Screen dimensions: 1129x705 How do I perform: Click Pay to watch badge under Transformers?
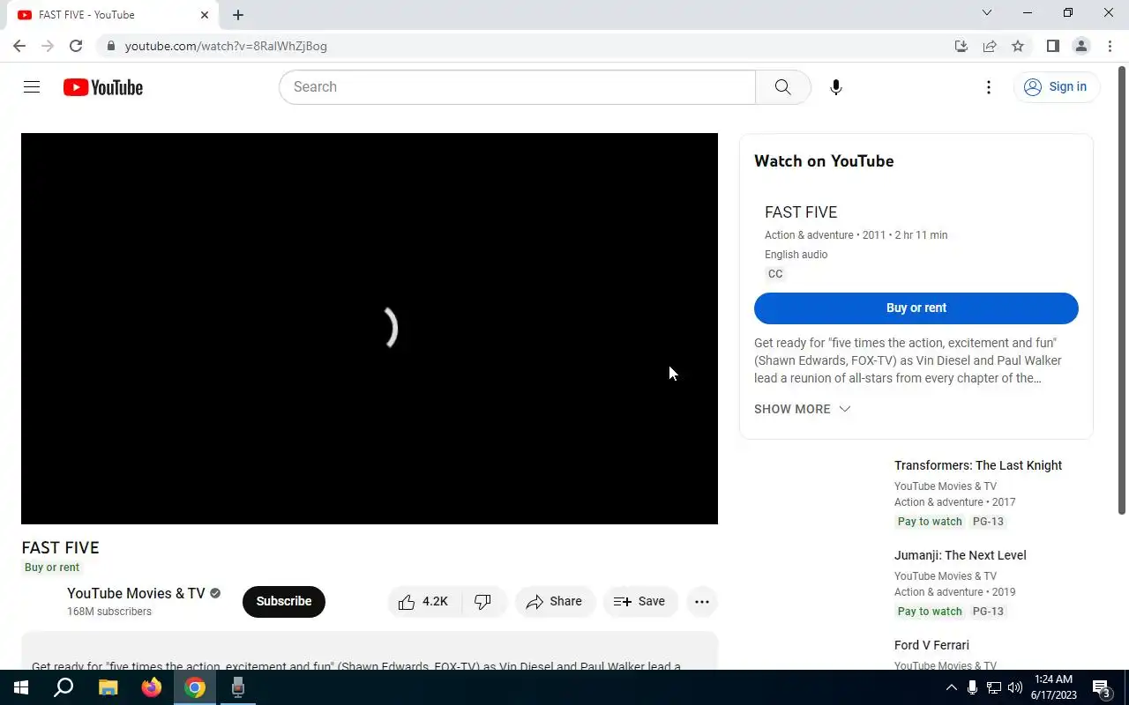930,522
